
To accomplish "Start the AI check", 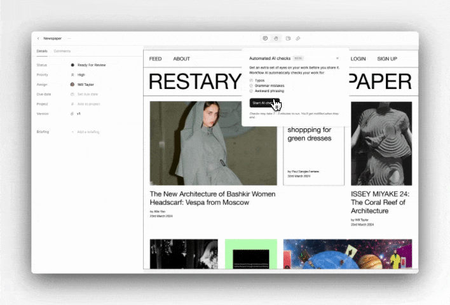I will click(x=264, y=103).
